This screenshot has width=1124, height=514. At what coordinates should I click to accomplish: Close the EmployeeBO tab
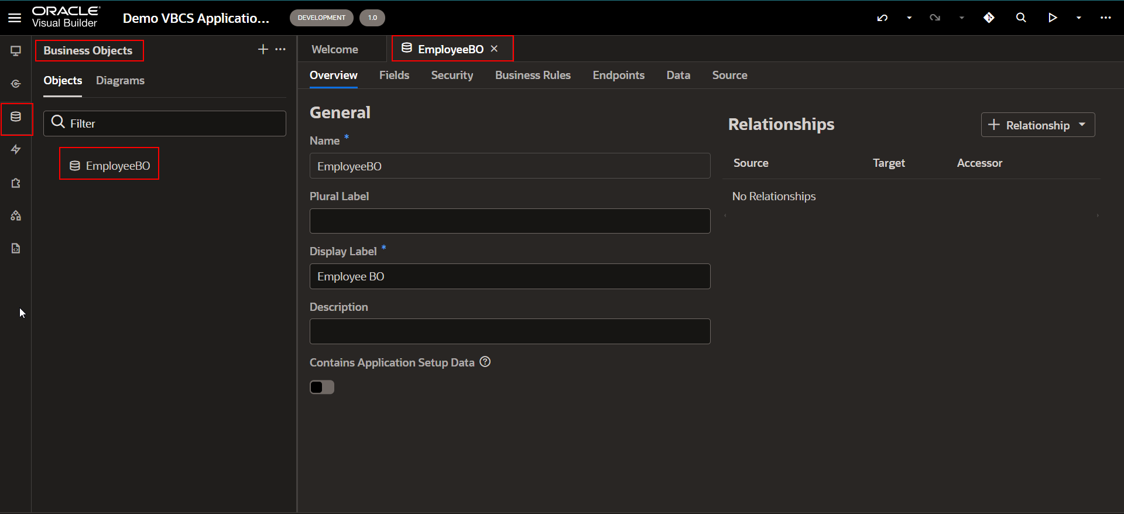tap(494, 49)
